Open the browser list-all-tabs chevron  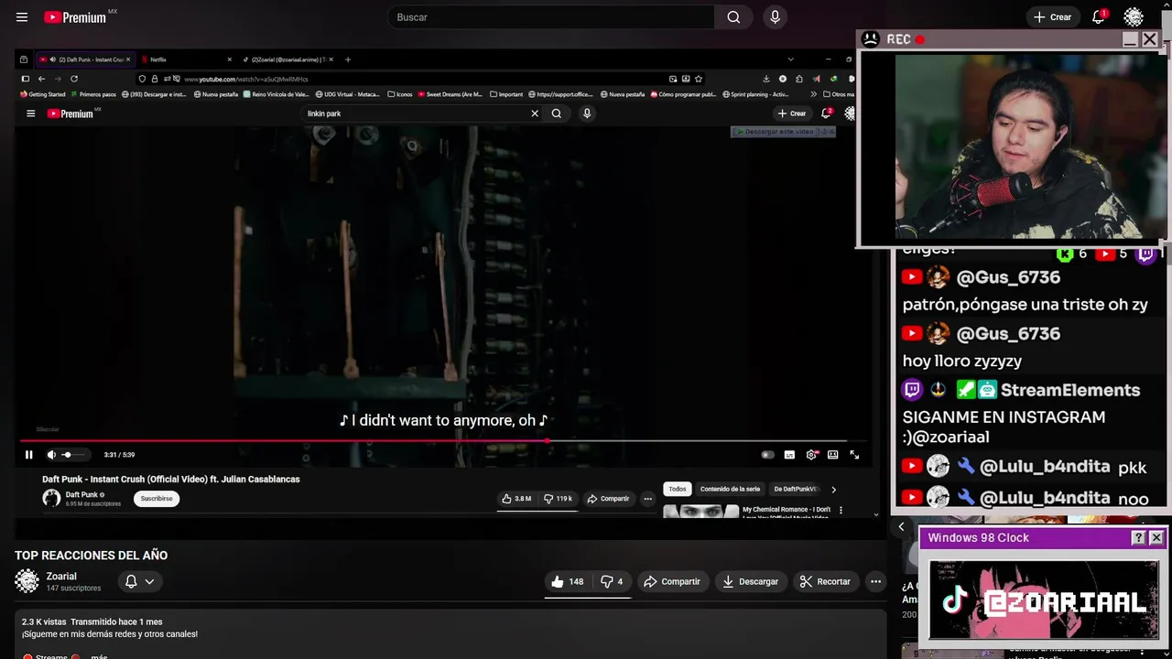[791, 59]
